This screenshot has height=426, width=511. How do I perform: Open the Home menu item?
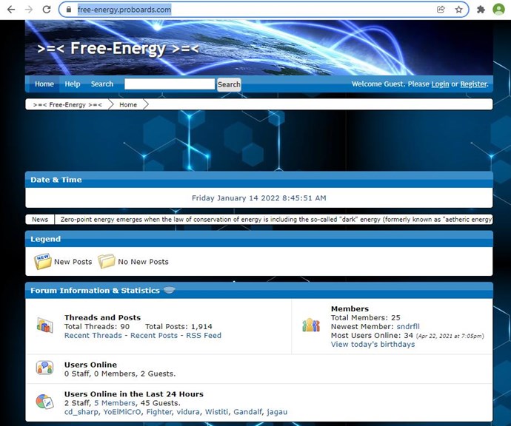pos(44,84)
